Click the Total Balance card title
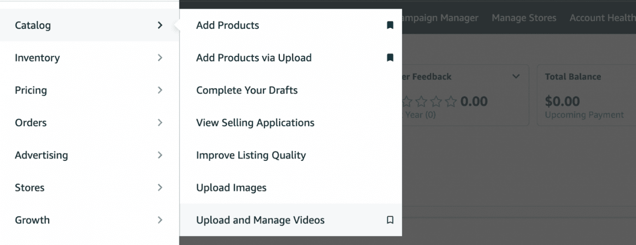 pyautogui.click(x=573, y=77)
